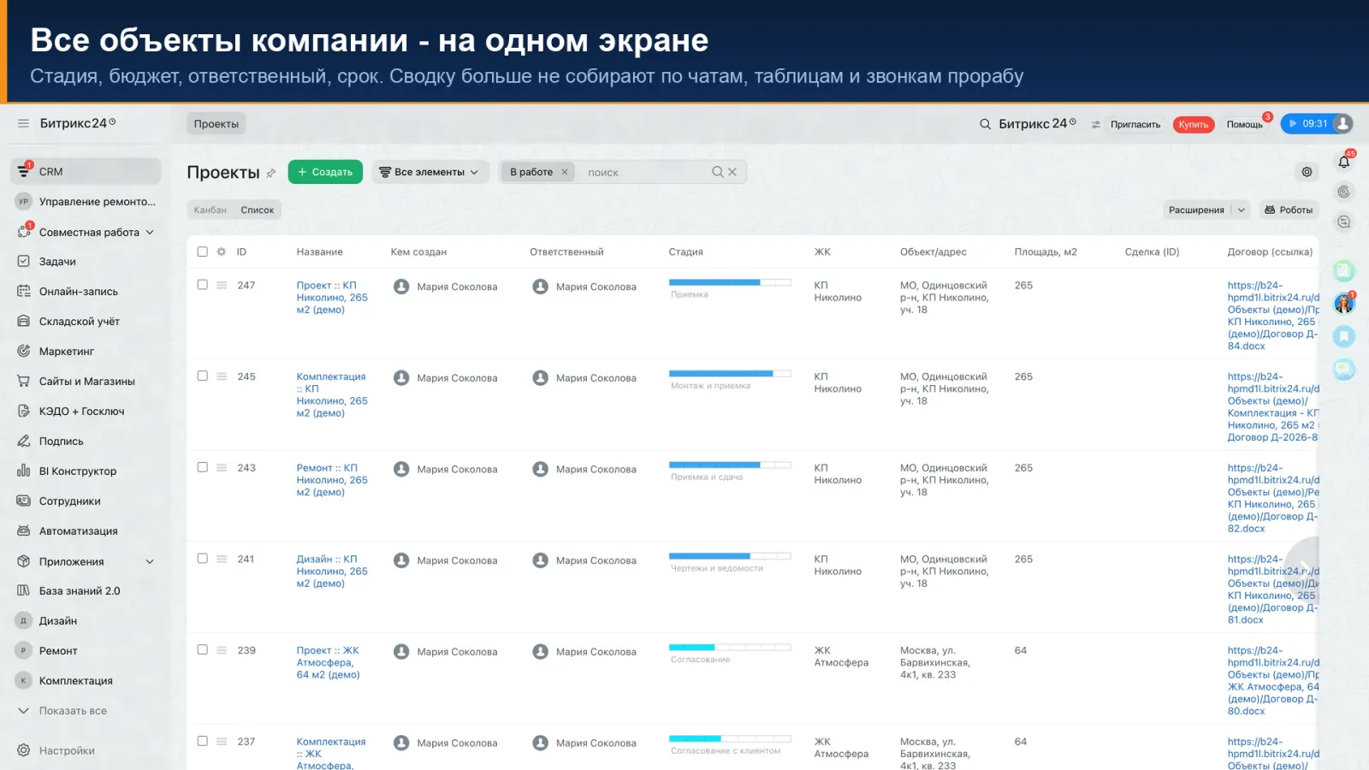1369x770 pixels.
Task: Open the hamburger menu next to Битрикс24
Action: click(23, 123)
